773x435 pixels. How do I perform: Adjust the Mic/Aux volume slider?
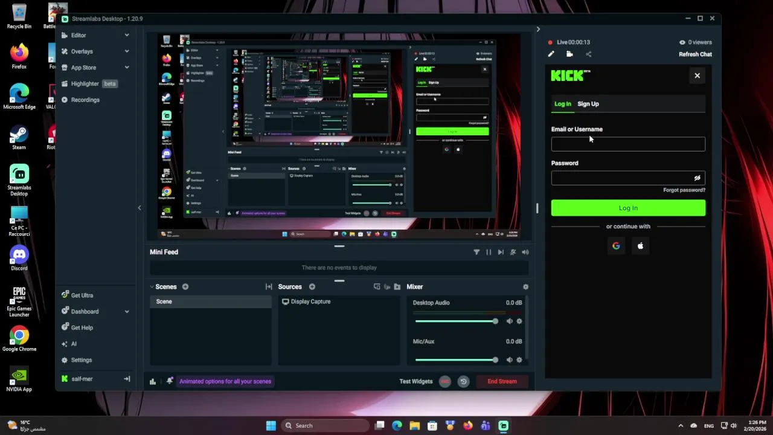coord(457,360)
